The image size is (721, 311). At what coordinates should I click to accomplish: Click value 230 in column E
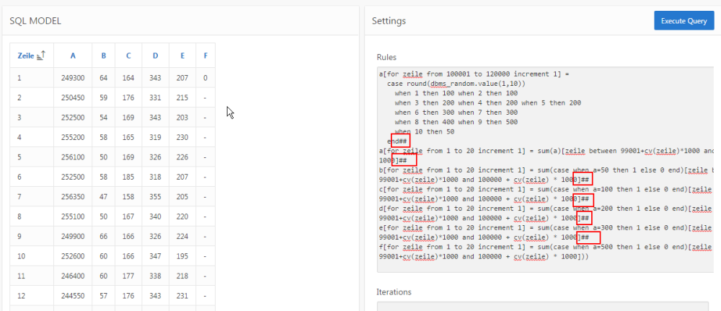[182, 138]
